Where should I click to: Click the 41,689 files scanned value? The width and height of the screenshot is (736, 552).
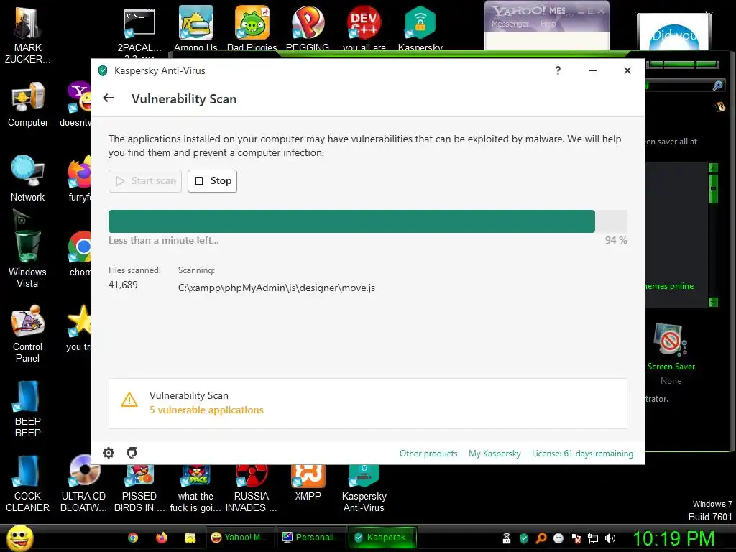(x=123, y=285)
